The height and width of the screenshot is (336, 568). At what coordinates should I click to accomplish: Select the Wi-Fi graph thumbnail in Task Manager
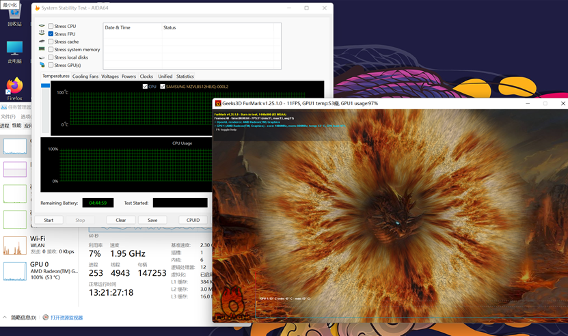coord(15,245)
